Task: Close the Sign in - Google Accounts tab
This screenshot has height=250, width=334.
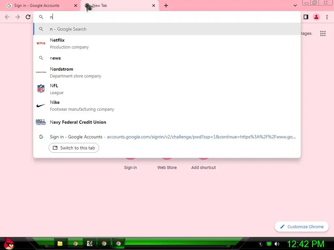Action: click(x=76, y=6)
